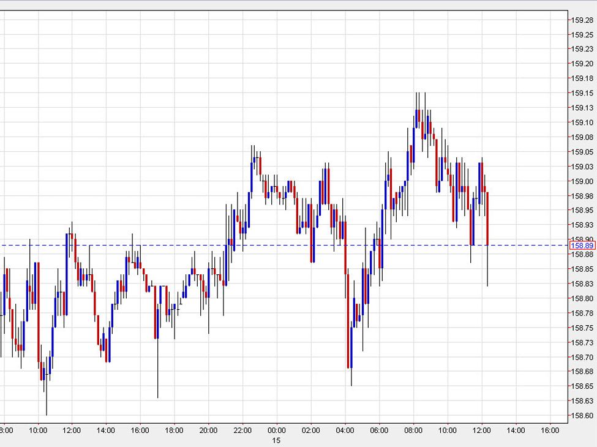Viewport: 597px width, 447px height.
Task: Select the 18:00 time axis label
Action: [x=175, y=430]
